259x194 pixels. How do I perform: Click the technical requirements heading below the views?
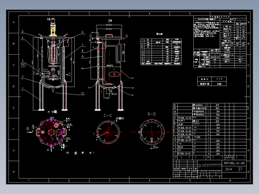pos(80,153)
